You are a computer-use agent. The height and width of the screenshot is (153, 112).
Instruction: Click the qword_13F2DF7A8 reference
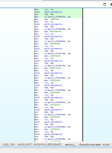56,66
